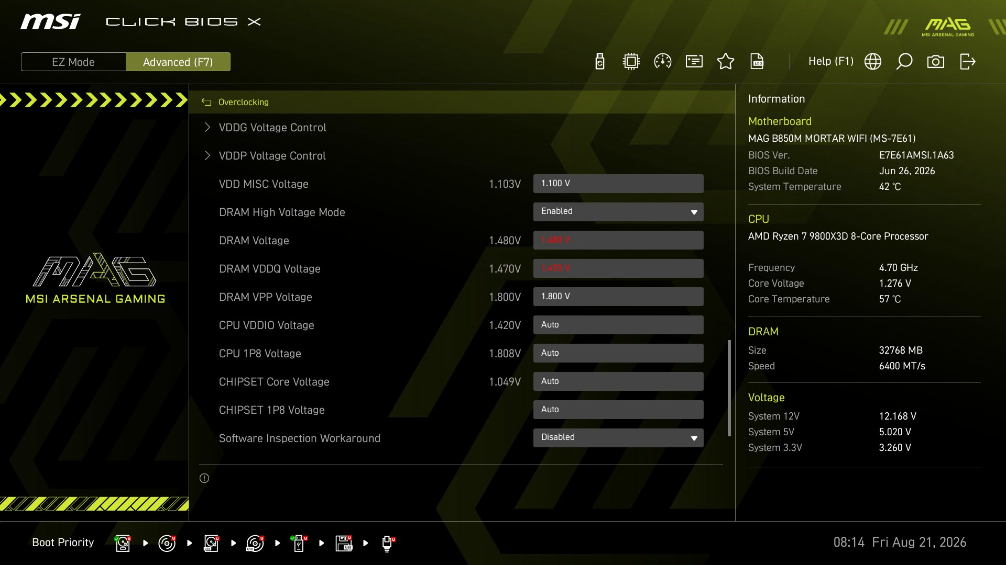This screenshot has width=1006, height=565.
Task: Click the Core Temperature value 57 °C
Action: [890, 299]
